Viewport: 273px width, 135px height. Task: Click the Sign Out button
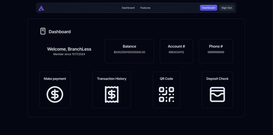click(x=227, y=8)
